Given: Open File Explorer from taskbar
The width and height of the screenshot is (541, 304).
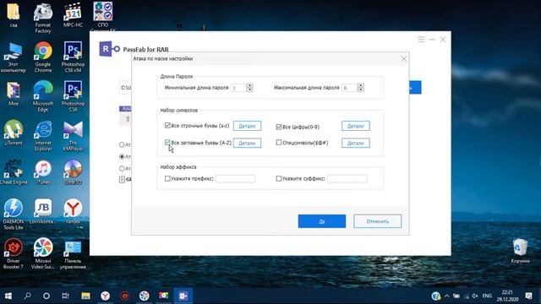Looking at the screenshot, I should tap(85, 296).
